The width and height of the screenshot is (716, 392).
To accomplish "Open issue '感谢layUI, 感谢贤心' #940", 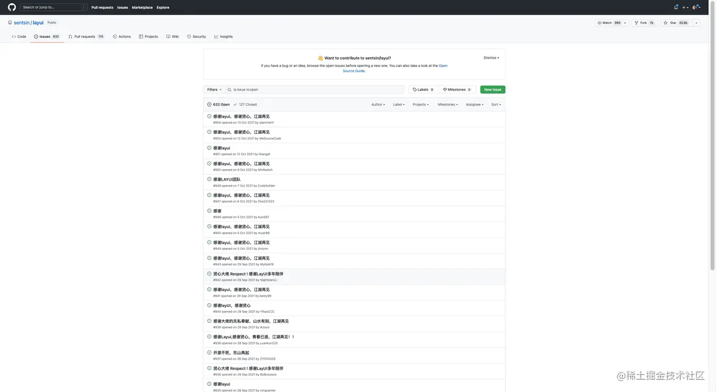I will [x=232, y=305].
